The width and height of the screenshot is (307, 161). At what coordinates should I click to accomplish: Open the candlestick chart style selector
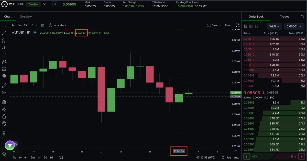click(x=43, y=25)
